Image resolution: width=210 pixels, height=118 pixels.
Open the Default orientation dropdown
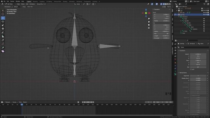click(x=16, y=7)
